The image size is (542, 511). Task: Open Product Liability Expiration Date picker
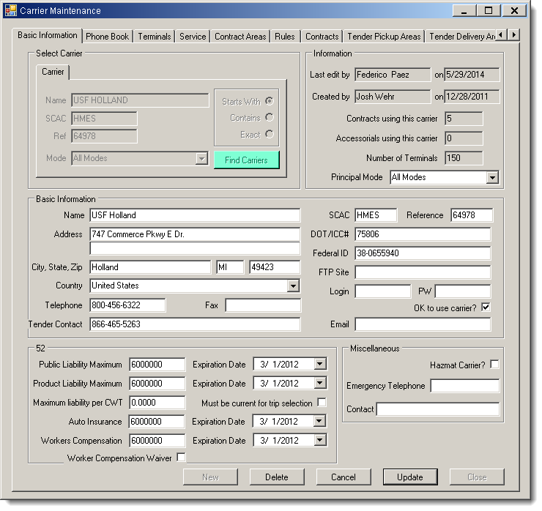tap(320, 383)
